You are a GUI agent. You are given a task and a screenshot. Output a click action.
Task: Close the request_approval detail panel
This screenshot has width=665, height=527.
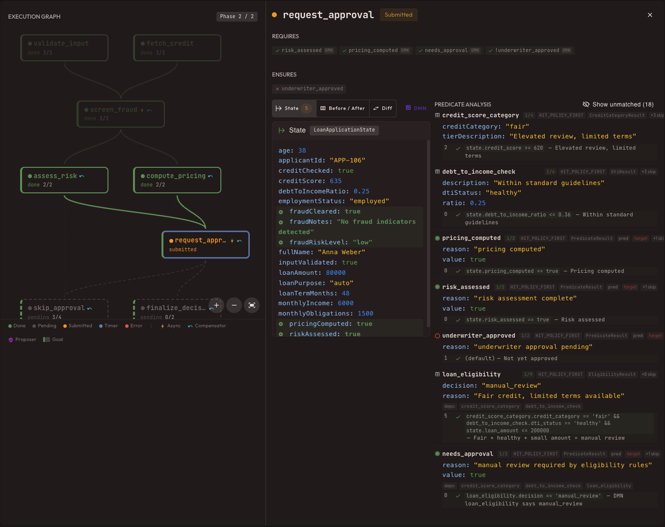click(x=650, y=15)
